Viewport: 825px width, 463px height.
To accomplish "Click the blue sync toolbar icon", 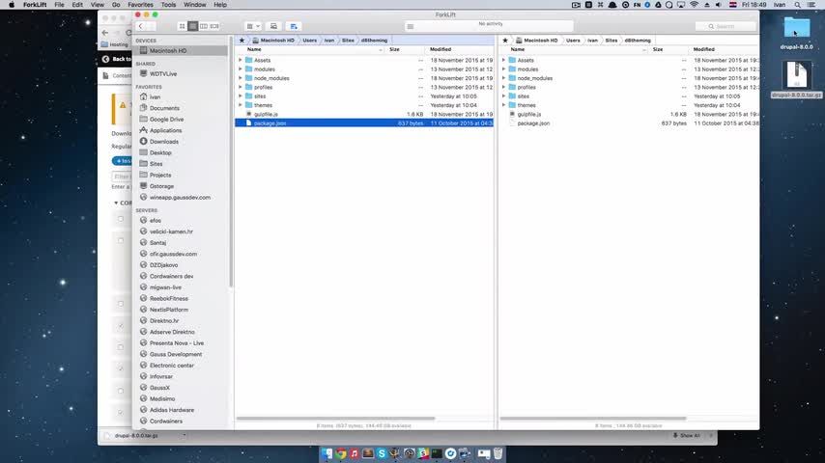I will tap(294, 26).
